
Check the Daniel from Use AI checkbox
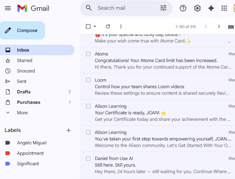pos(88,159)
